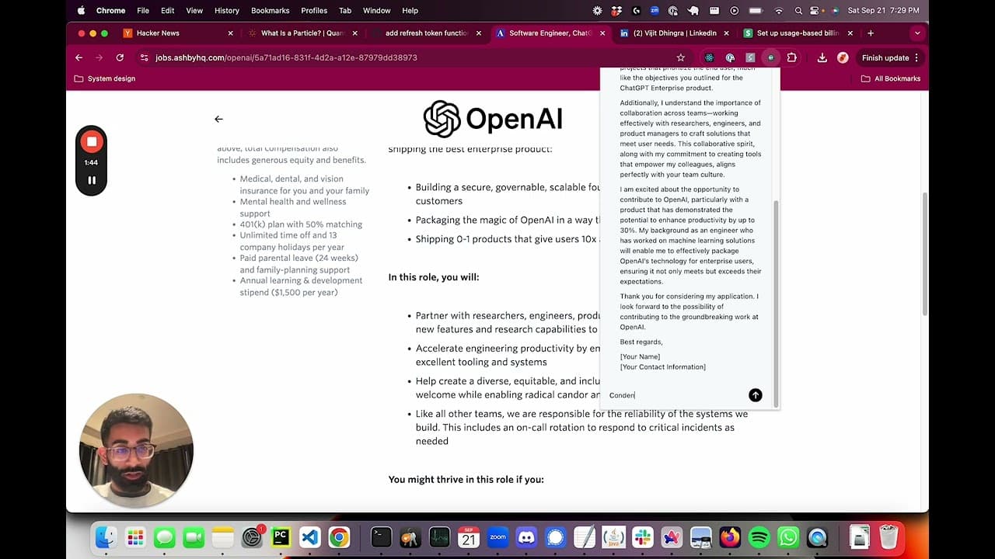Click the page's vertical scrollbar
995x559 pixels.
(924, 252)
